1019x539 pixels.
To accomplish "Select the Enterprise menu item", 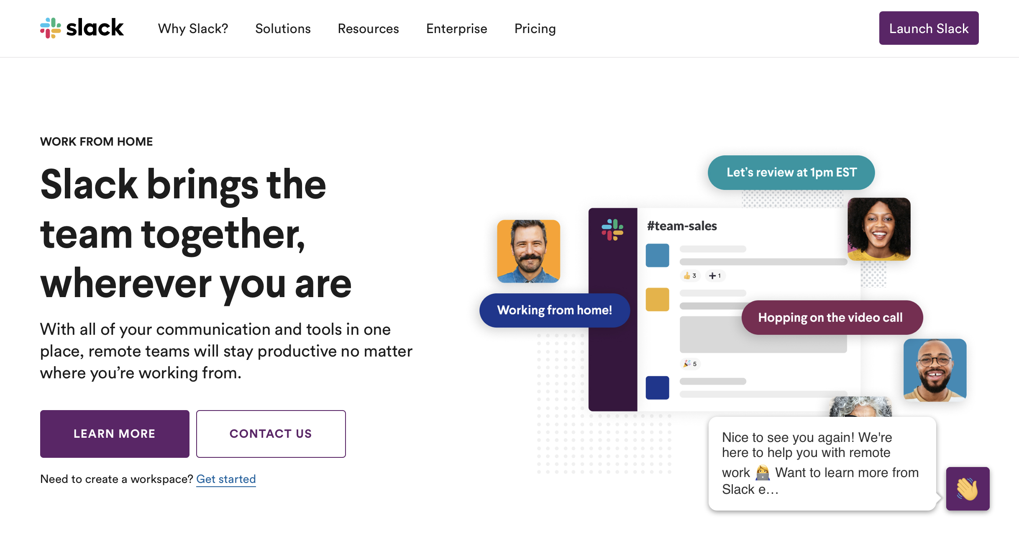I will pyautogui.click(x=457, y=28).
